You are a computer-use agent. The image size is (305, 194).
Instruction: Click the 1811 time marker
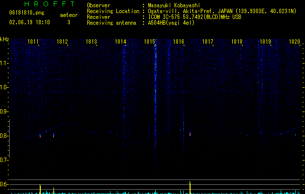click(x=33, y=42)
